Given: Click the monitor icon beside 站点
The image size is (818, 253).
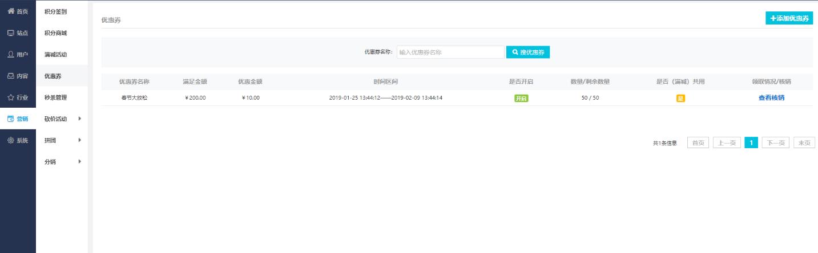Looking at the screenshot, I should click(10, 33).
